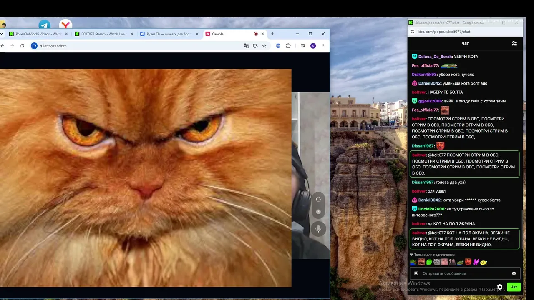Select the Camble tab
This screenshot has height=300, width=534.
point(234,34)
